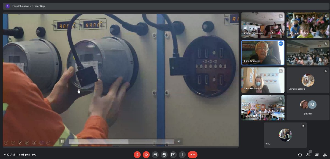Click the M avatar in others tile
Image resolution: width=330 pixels, height=159 pixels.
coord(312,104)
